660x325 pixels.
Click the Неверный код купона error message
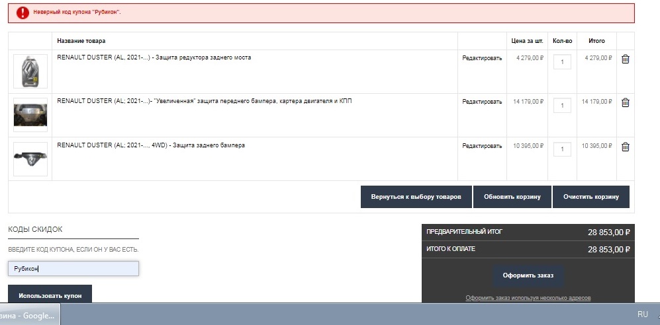(x=77, y=12)
